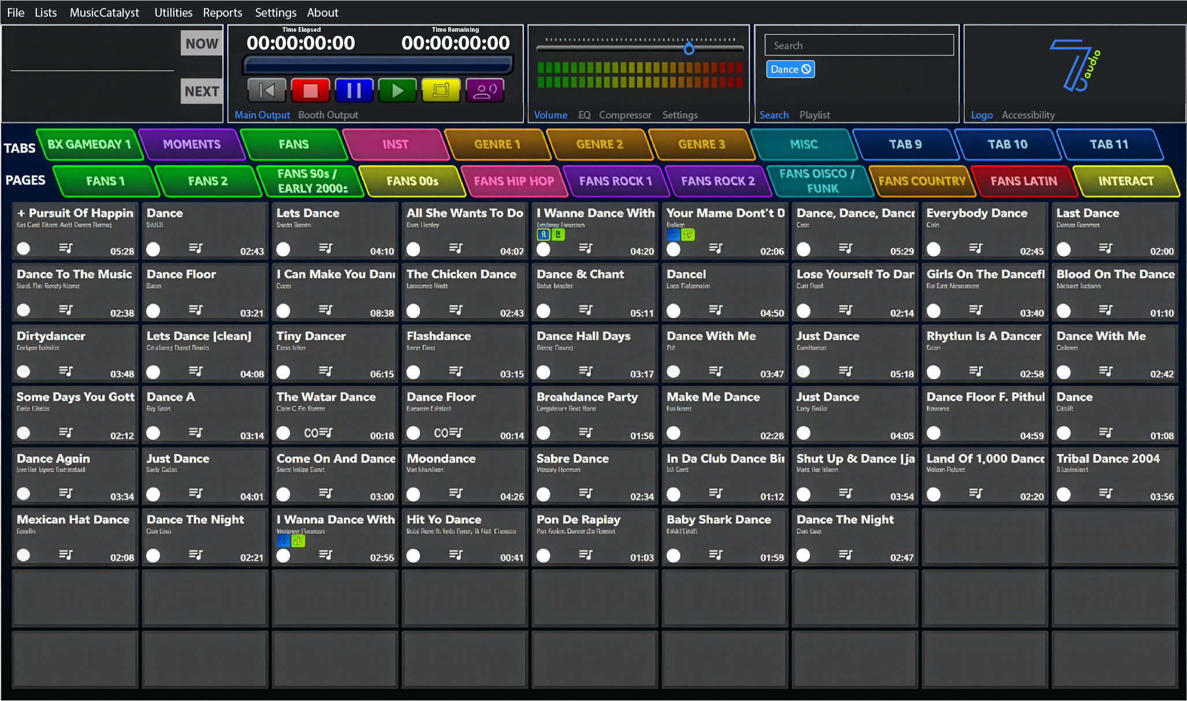The image size is (1187, 701).
Task: Open the FANS HIP HOP page
Action: pyautogui.click(x=514, y=181)
